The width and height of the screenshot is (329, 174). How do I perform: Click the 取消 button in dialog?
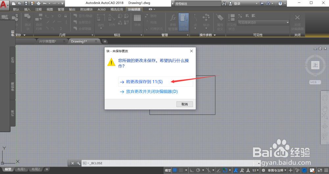tap(185, 104)
